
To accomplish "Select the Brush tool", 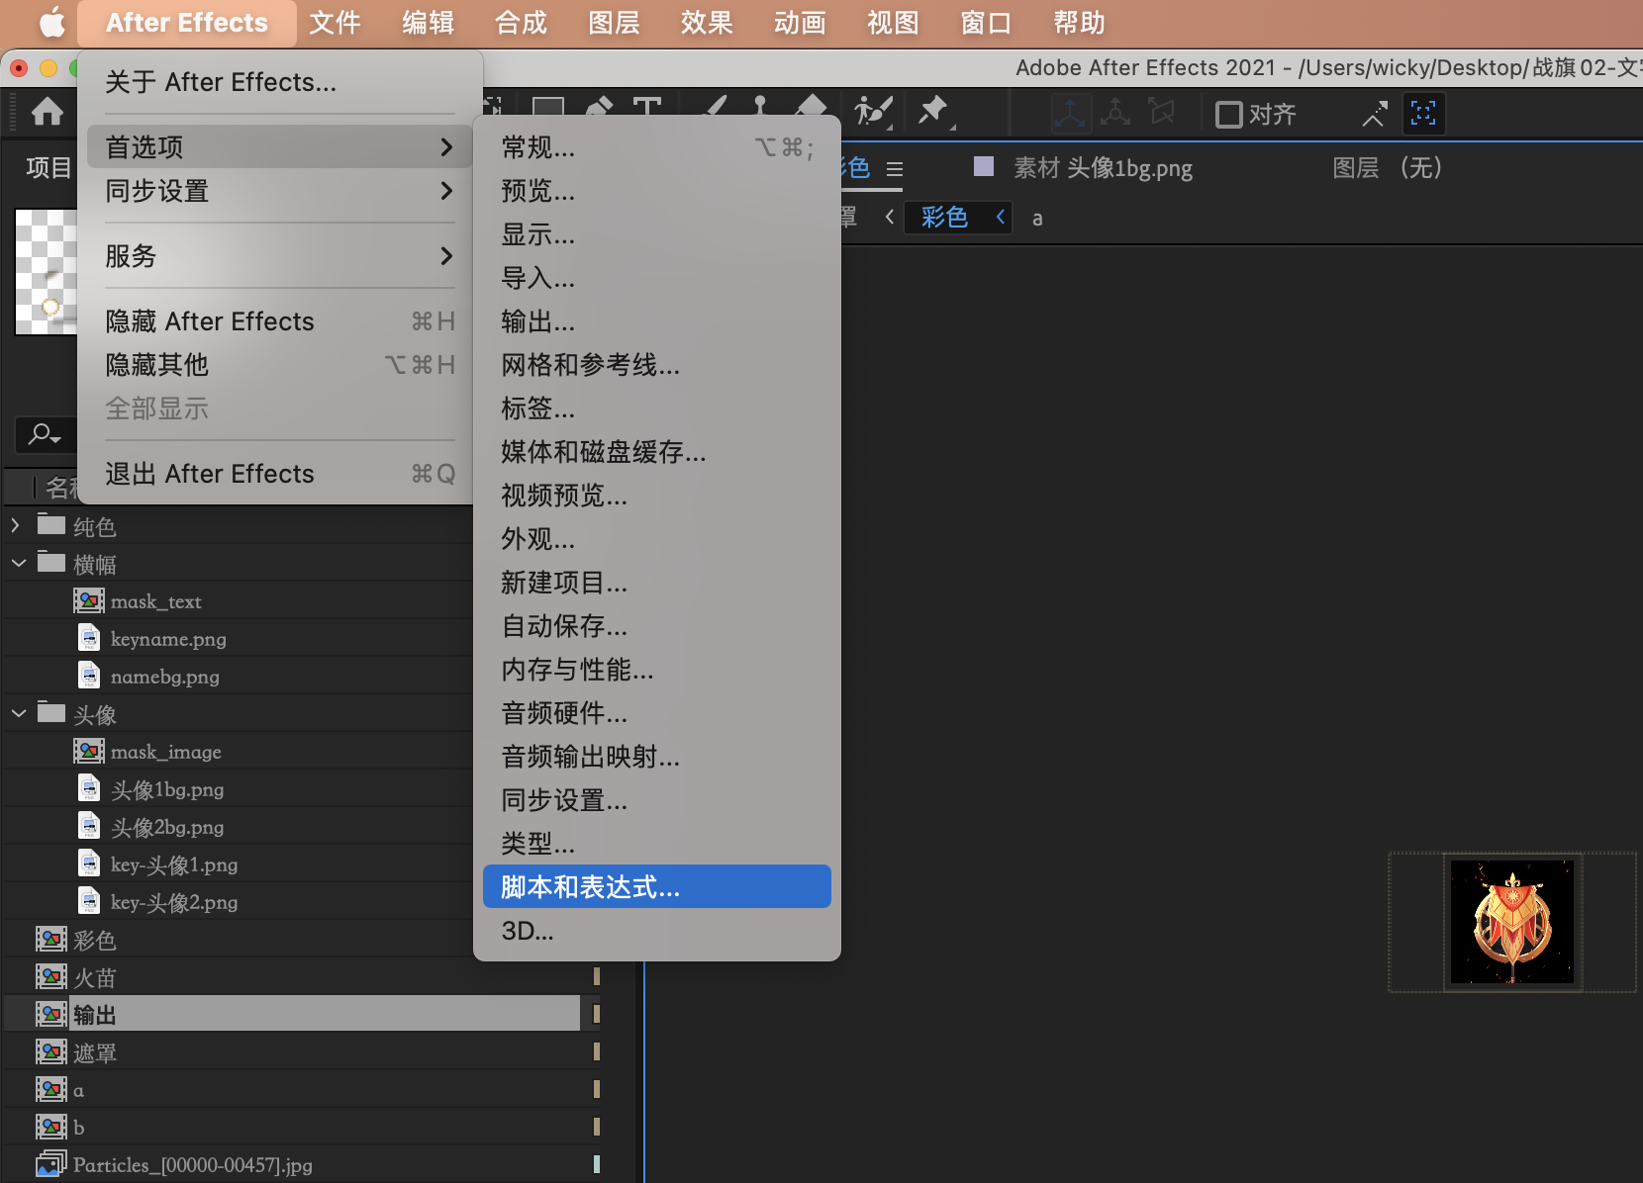I will 715,109.
